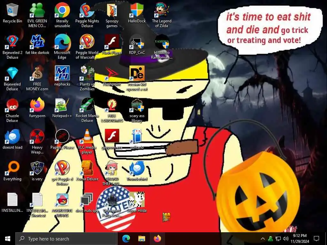Open File Explorer from the taskbar

click(x=141, y=239)
